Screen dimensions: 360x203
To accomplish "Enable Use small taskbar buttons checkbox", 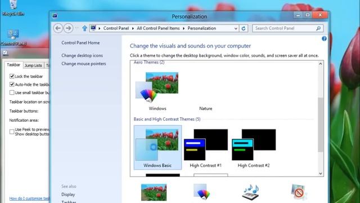I will [x=12, y=92].
